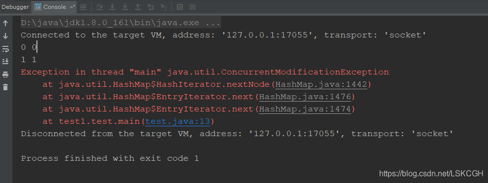Viewport: 488px width, 183px height.
Task: Click the output line '1 1'
Action: pyautogui.click(x=29, y=60)
